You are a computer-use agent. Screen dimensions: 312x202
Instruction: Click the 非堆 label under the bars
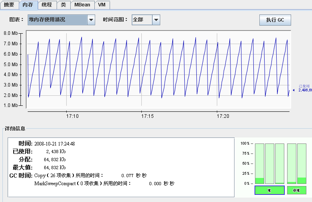pyautogui.click(x=297, y=190)
